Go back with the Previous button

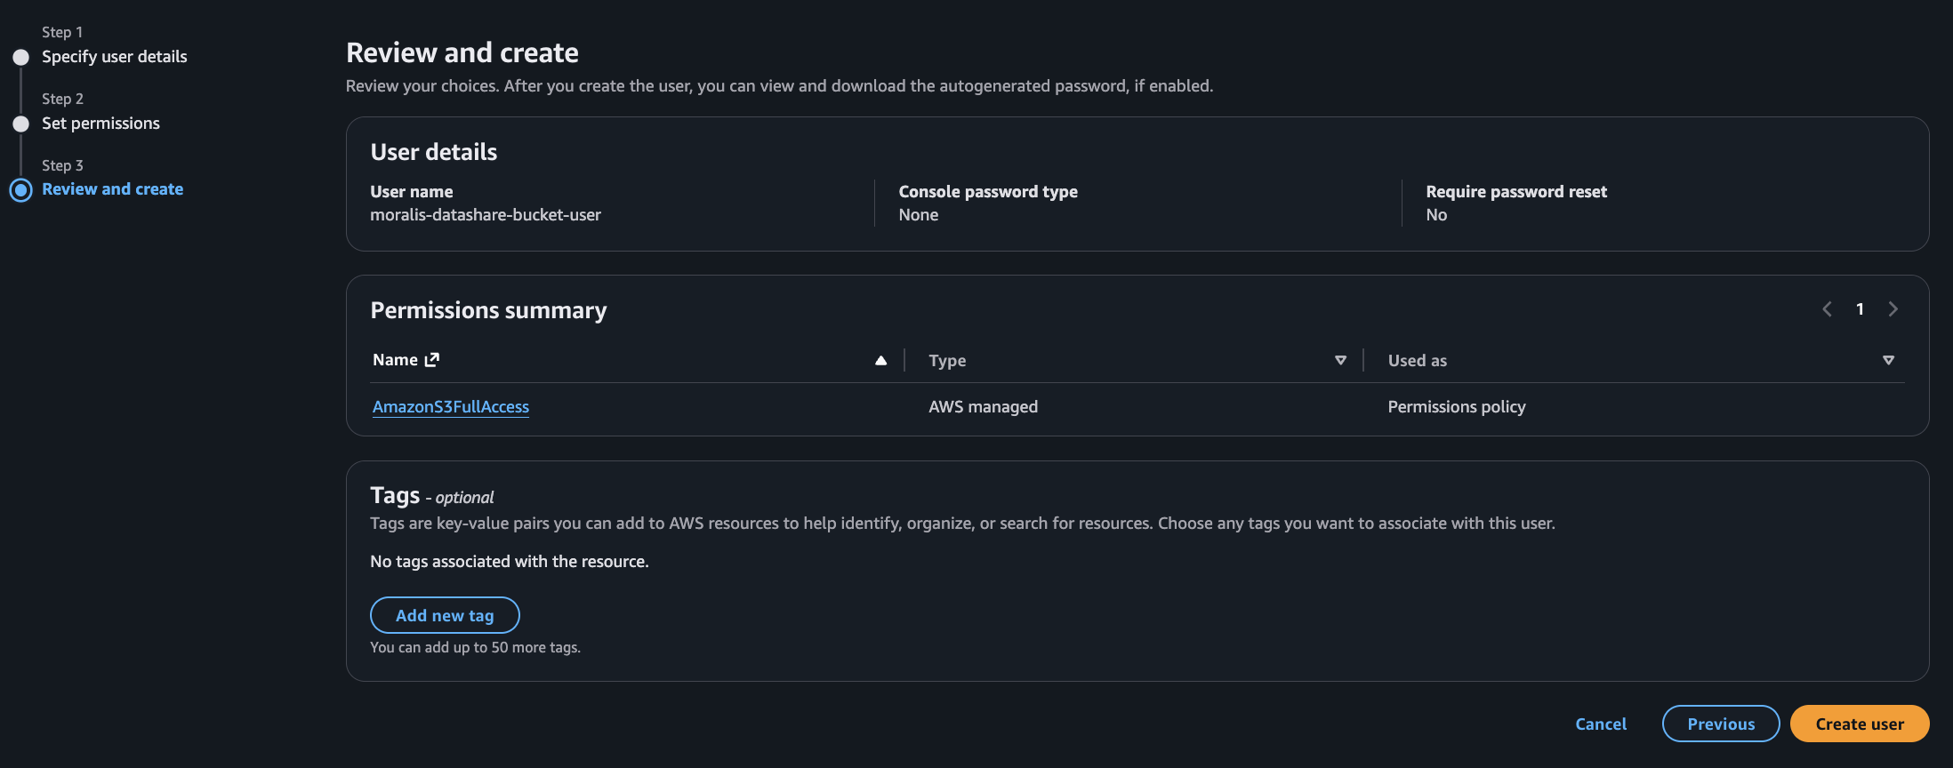1720,724
